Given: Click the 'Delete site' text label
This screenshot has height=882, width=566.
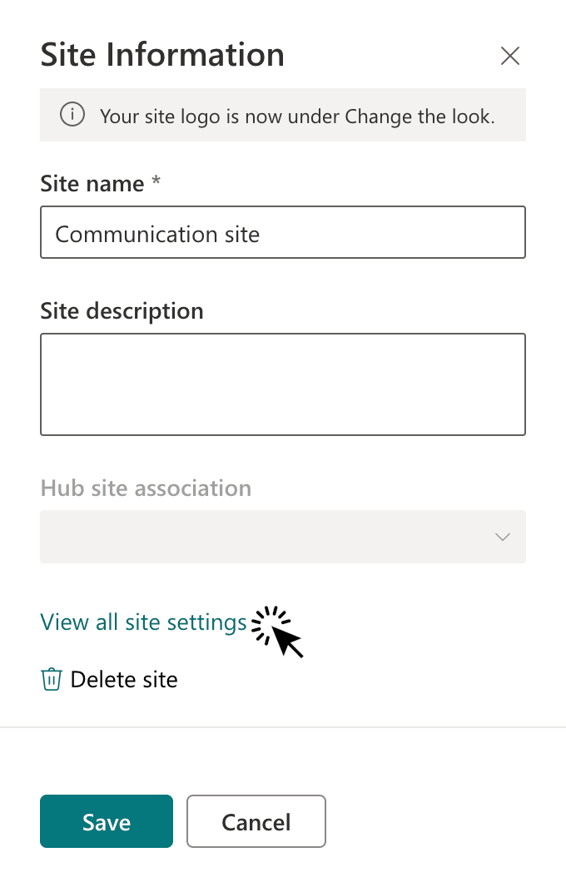Looking at the screenshot, I should pyautogui.click(x=124, y=680).
